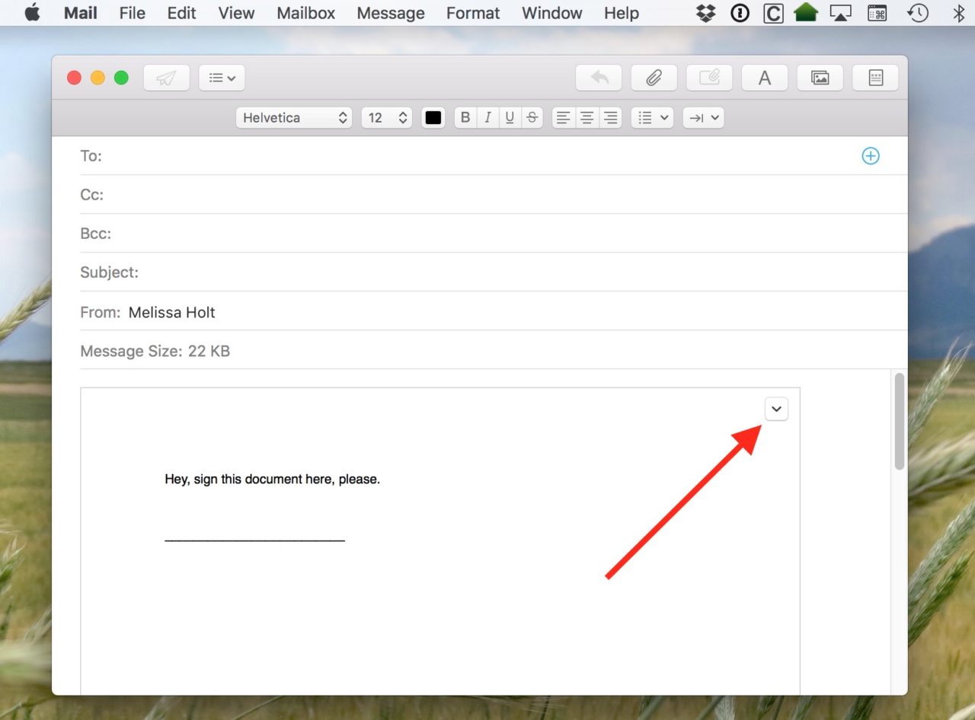The height and width of the screenshot is (720, 975).
Task: Toggle the format bar with the A button
Action: [x=765, y=78]
